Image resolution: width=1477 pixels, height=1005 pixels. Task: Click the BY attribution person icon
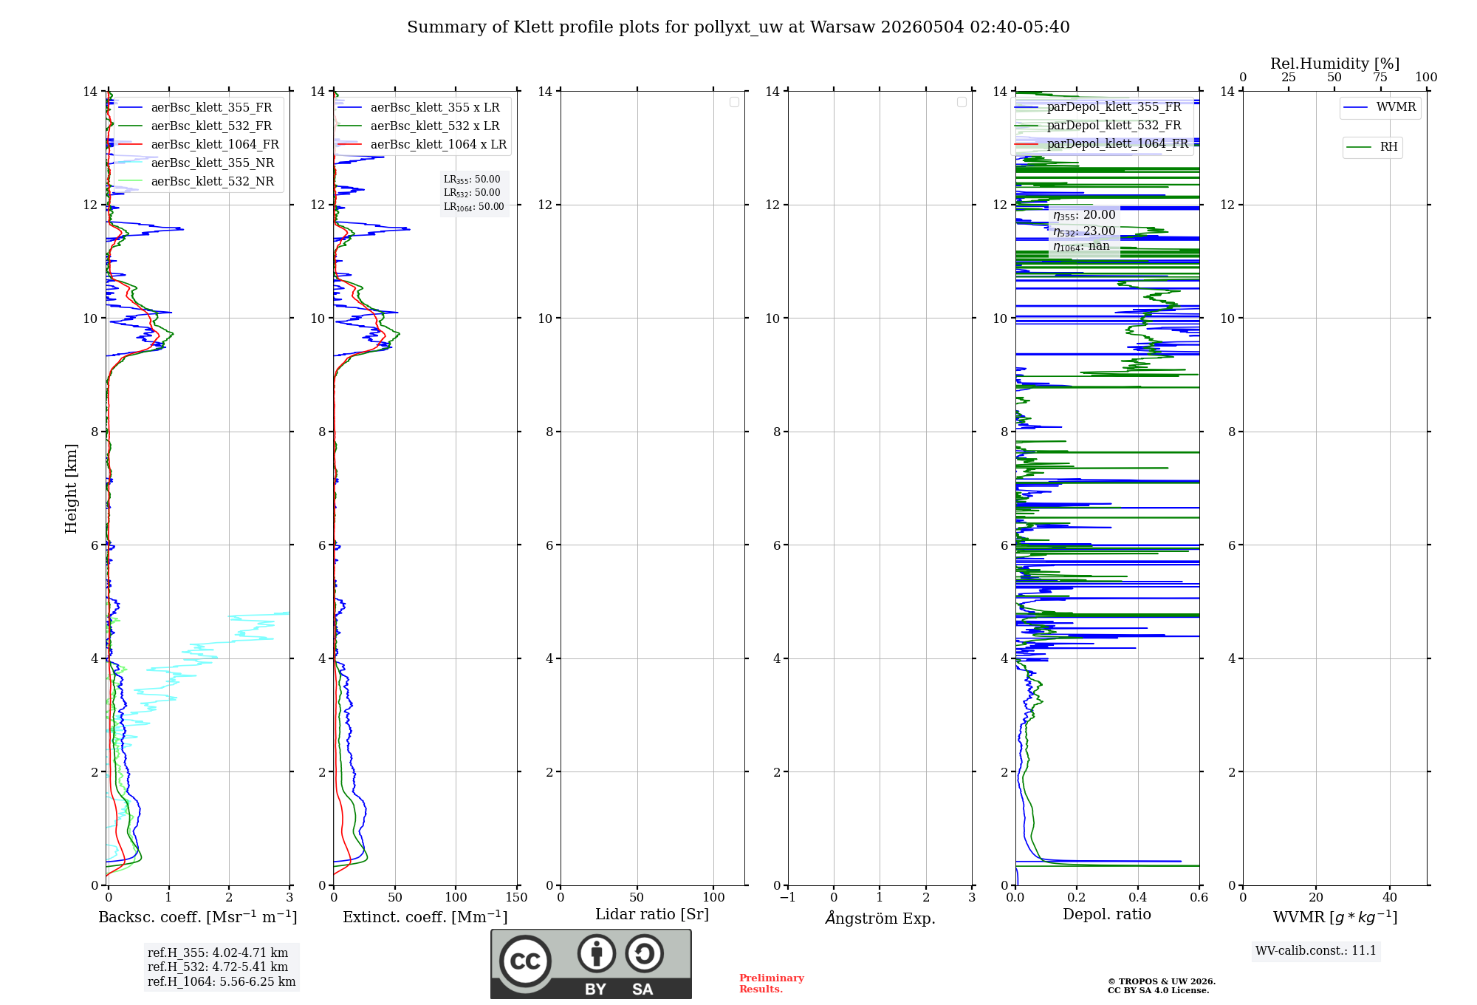tap(596, 953)
